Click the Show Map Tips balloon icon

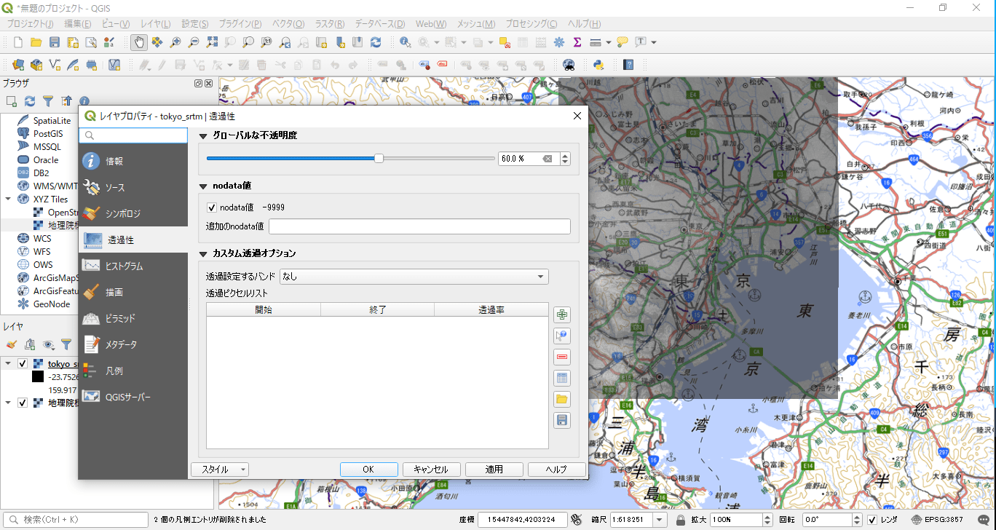(622, 42)
